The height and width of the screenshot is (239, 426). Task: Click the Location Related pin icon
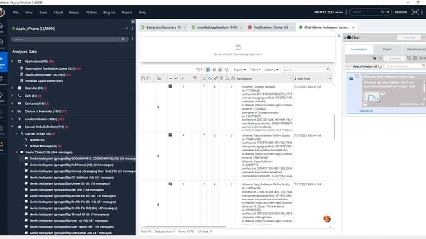pos(19,119)
